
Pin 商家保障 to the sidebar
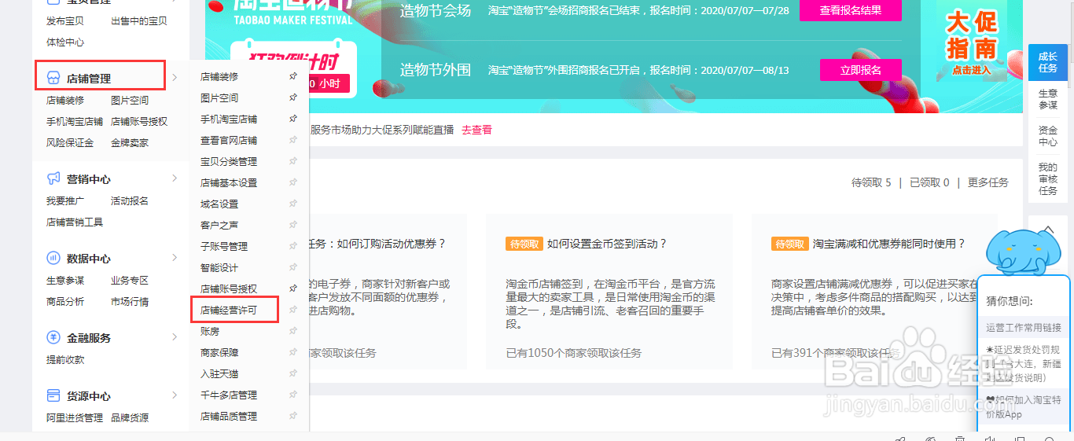coord(293,352)
